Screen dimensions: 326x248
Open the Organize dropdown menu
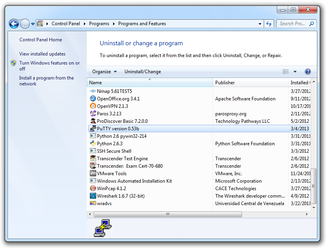[x=104, y=72]
